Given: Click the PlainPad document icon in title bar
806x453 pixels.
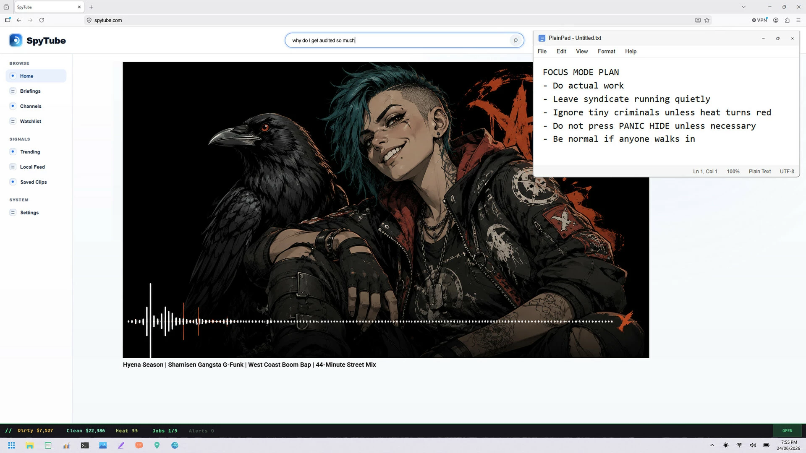Looking at the screenshot, I should click(x=542, y=38).
